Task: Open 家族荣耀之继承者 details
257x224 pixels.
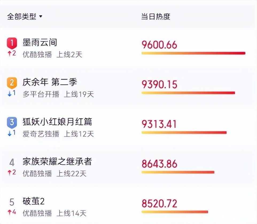Action: point(57,161)
